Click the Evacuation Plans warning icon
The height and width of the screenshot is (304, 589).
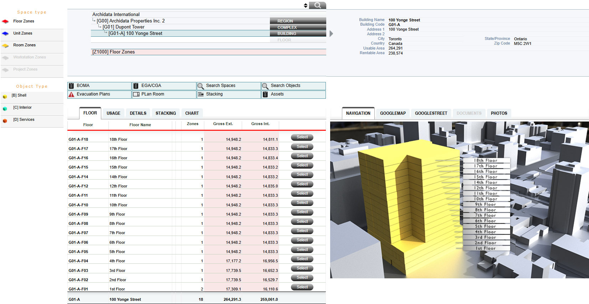point(71,94)
